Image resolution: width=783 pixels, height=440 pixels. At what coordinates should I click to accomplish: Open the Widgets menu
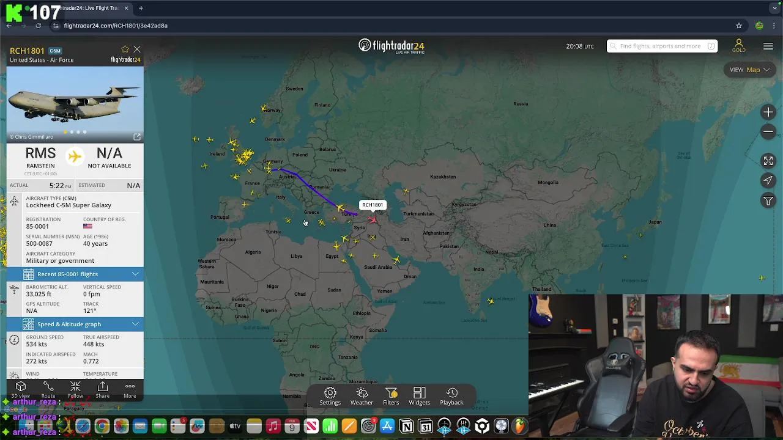click(x=420, y=396)
